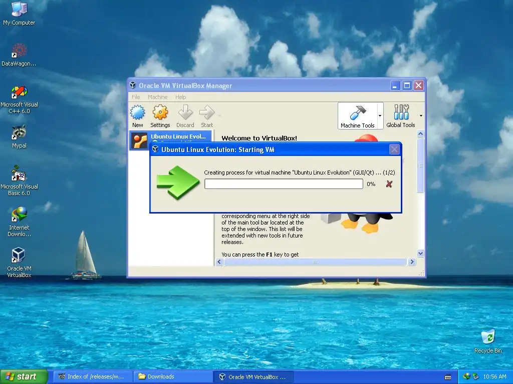Select the Recycle Bin desktop icon
Image resolution: width=513 pixels, height=384 pixels.
coord(488,341)
